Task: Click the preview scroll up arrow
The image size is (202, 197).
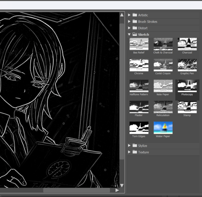Action: point(122,15)
